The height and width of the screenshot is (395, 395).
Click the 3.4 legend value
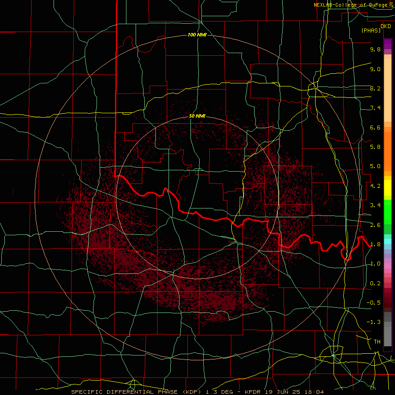point(375,205)
